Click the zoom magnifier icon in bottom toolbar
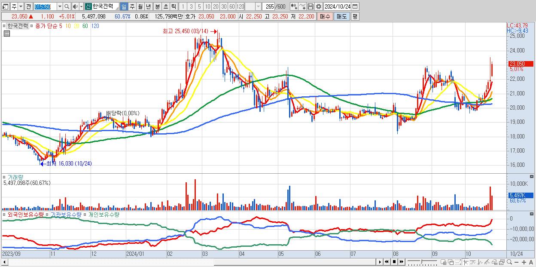Viewport: 536px width, 267px height. pyautogui.click(x=509, y=262)
